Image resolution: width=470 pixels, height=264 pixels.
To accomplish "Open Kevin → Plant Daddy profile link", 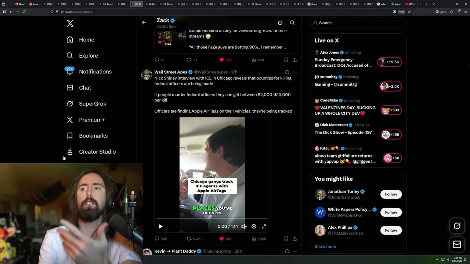I will (x=175, y=251).
